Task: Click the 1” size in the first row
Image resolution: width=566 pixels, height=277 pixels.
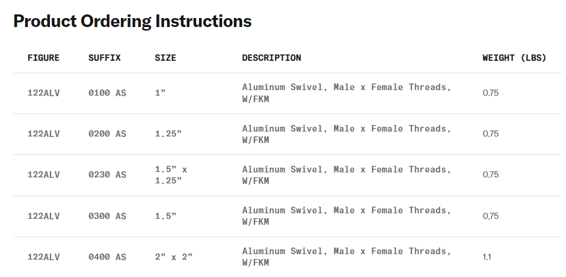Action: pos(160,93)
